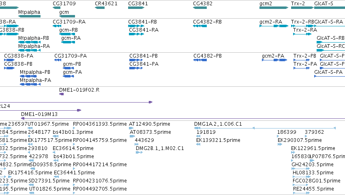Click the GlcAT-S-RB transcript

tap(331, 42)
